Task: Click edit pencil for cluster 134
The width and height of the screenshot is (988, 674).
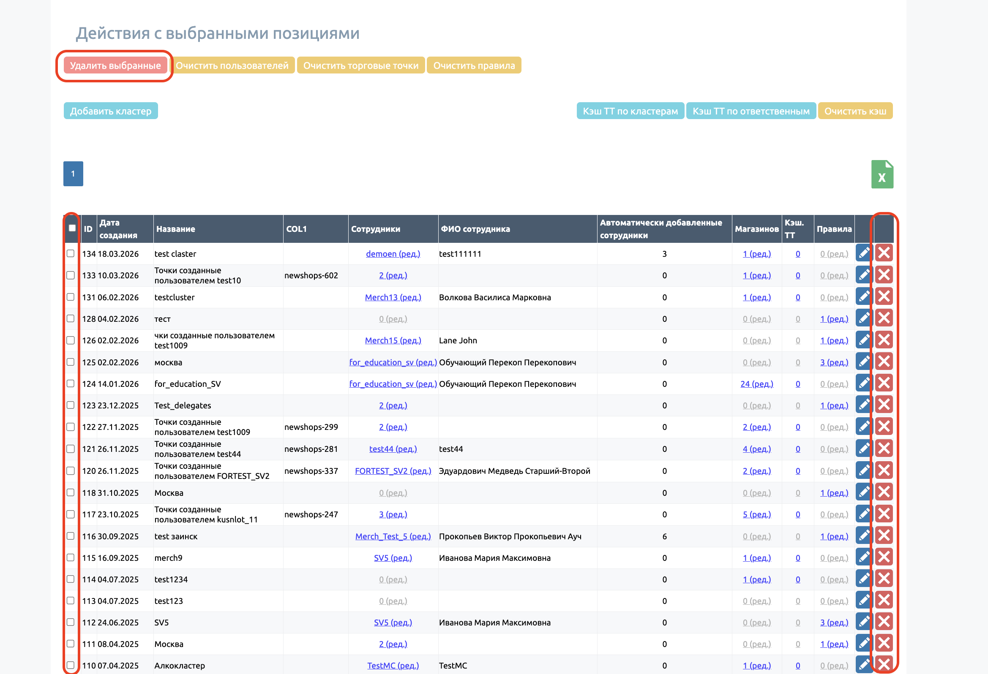Action: [863, 253]
